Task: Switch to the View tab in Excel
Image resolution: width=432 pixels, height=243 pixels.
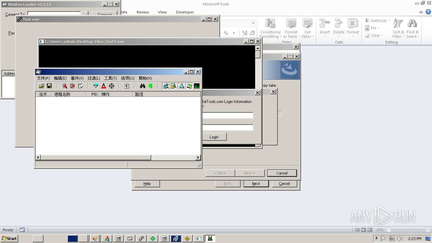Action: click(x=162, y=12)
